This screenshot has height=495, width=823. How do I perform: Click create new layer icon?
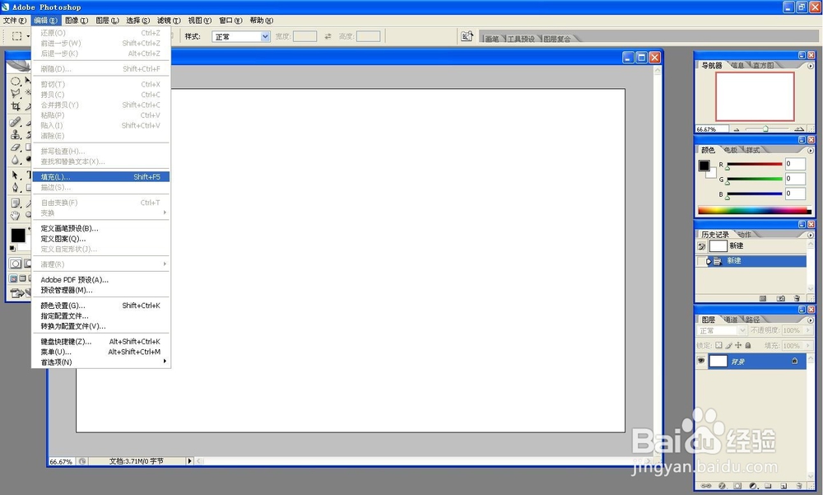(x=783, y=486)
